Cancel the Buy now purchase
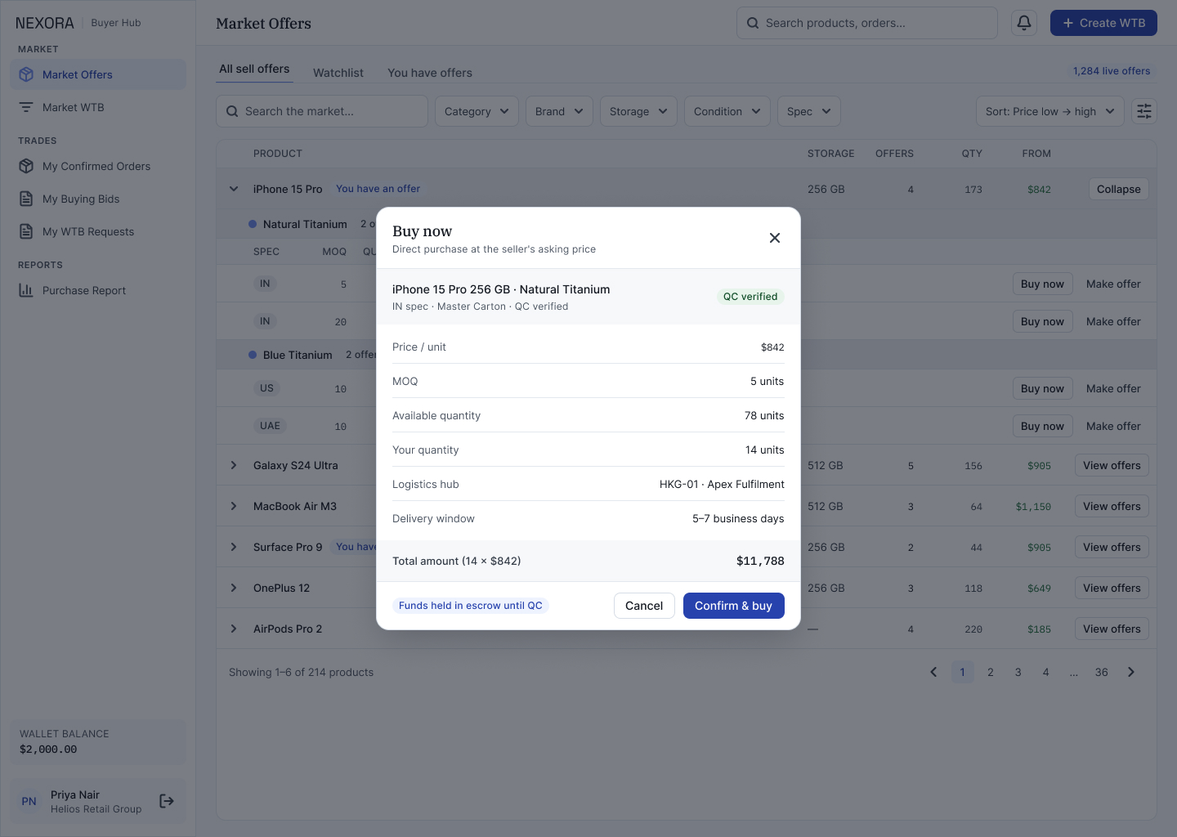 click(644, 606)
